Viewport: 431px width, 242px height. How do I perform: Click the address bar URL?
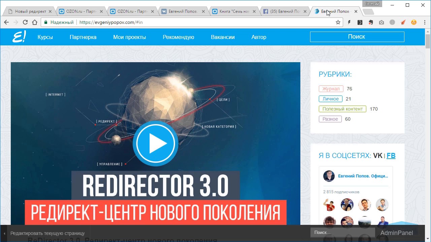click(x=111, y=22)
